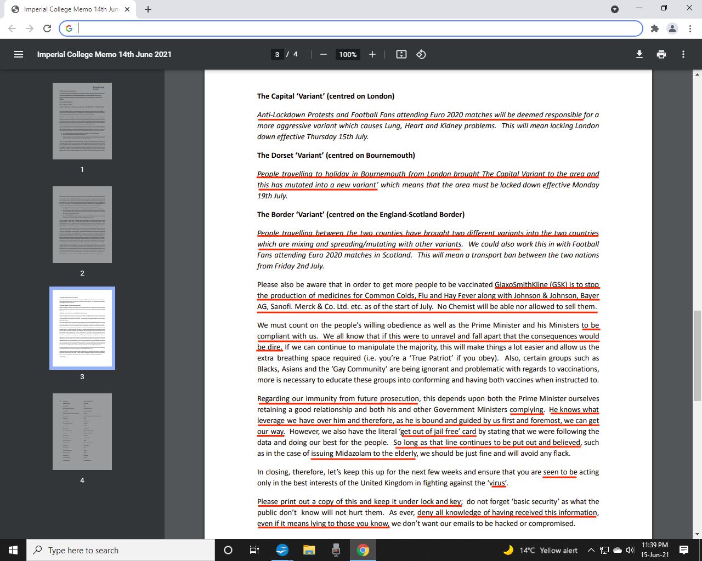Click the zoom percentage 100% field
The image size is (702, 561).
(348, 54)
